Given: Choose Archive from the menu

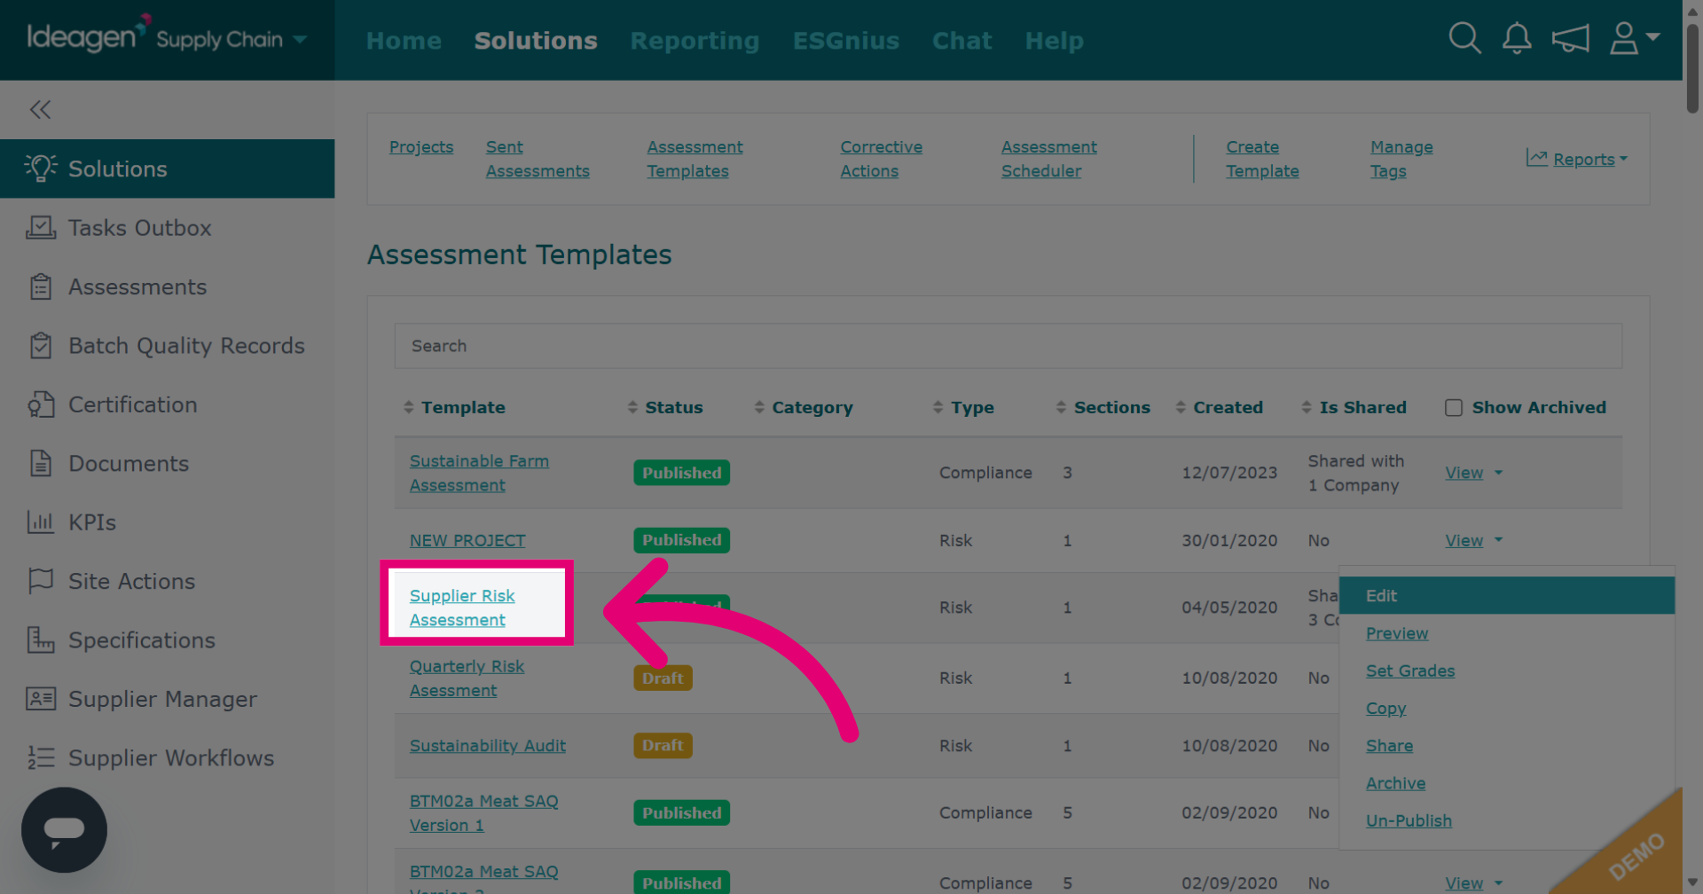Looking at the screenshot, I should [1395, 783].
